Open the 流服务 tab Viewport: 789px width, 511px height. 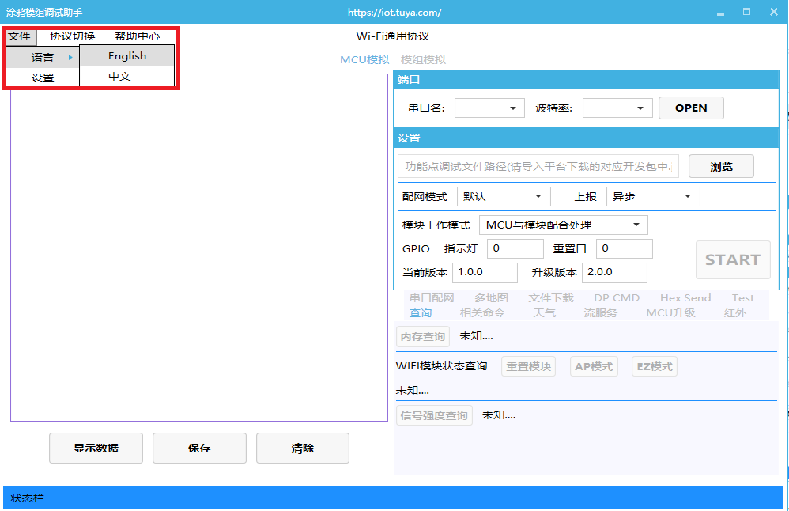pyautogui.click(x=600, y=313)
